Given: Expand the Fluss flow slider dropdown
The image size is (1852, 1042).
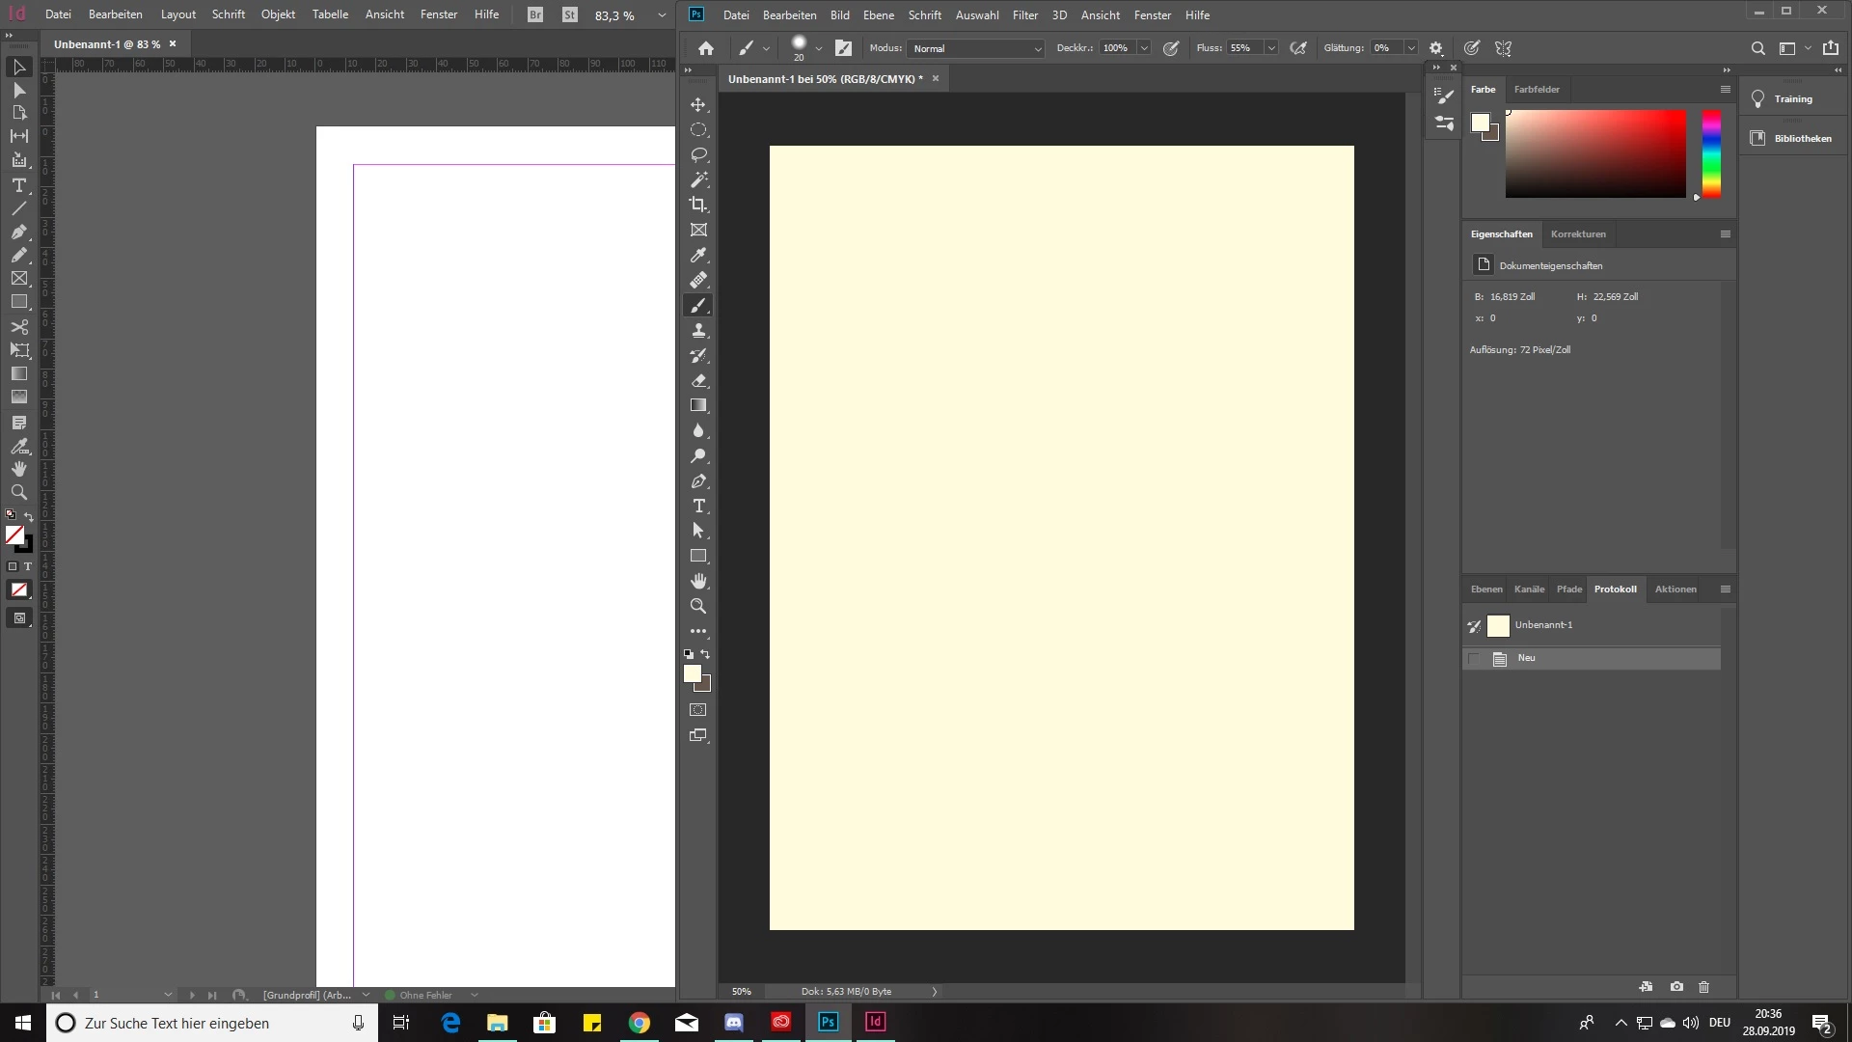Looking at the screenshot, I should tap(1271, 48).
